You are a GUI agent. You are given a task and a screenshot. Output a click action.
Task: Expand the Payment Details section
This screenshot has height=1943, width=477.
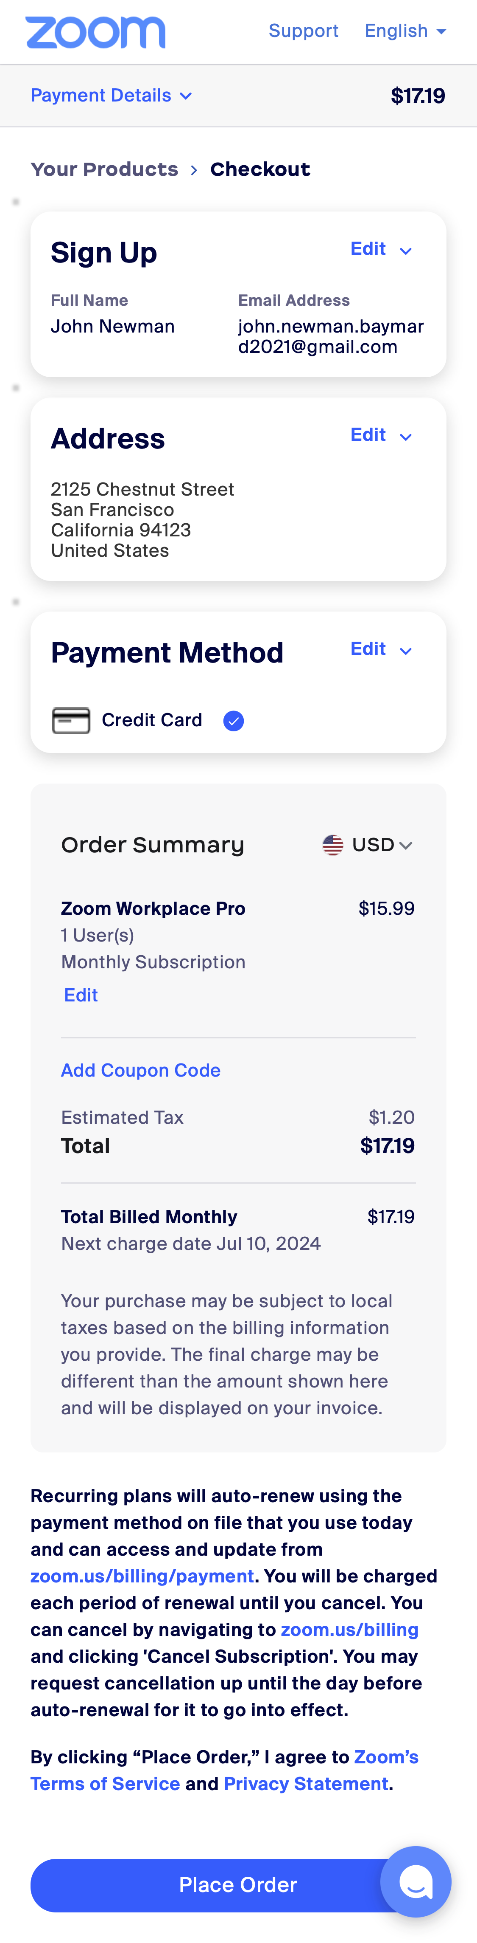pos(112,96)
